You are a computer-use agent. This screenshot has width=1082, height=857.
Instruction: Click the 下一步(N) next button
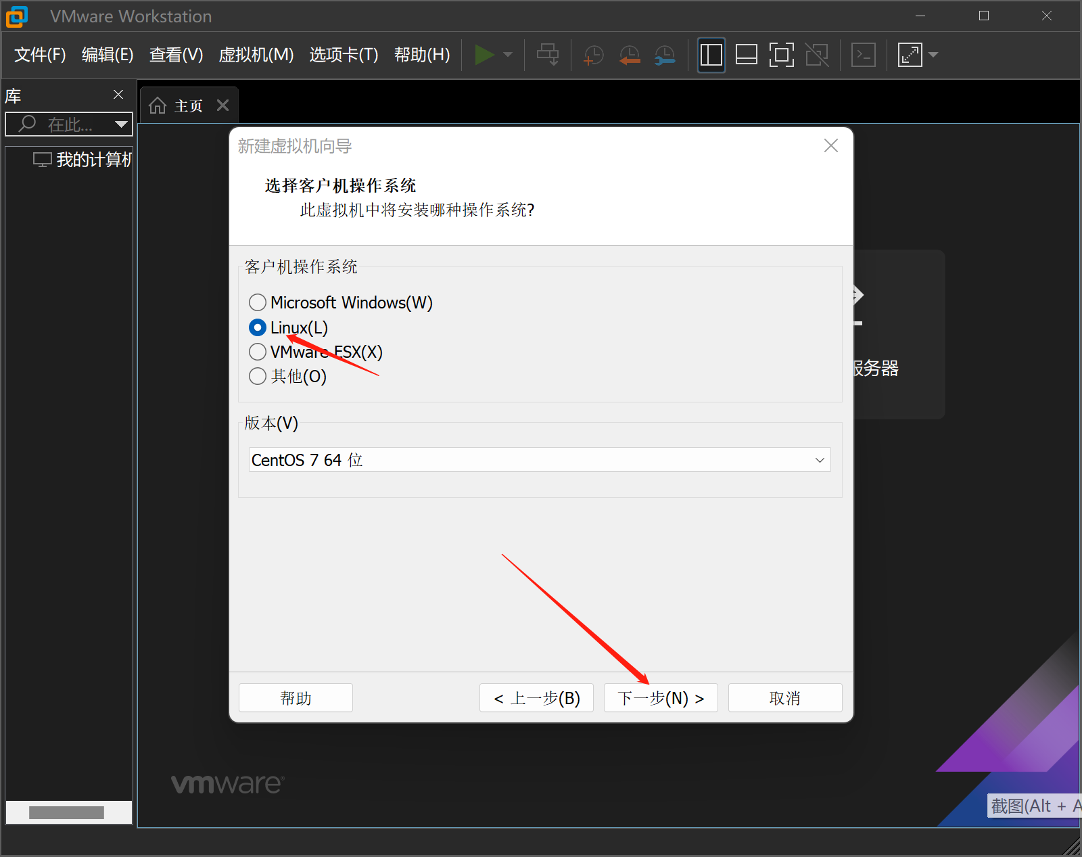pos(661,698)
